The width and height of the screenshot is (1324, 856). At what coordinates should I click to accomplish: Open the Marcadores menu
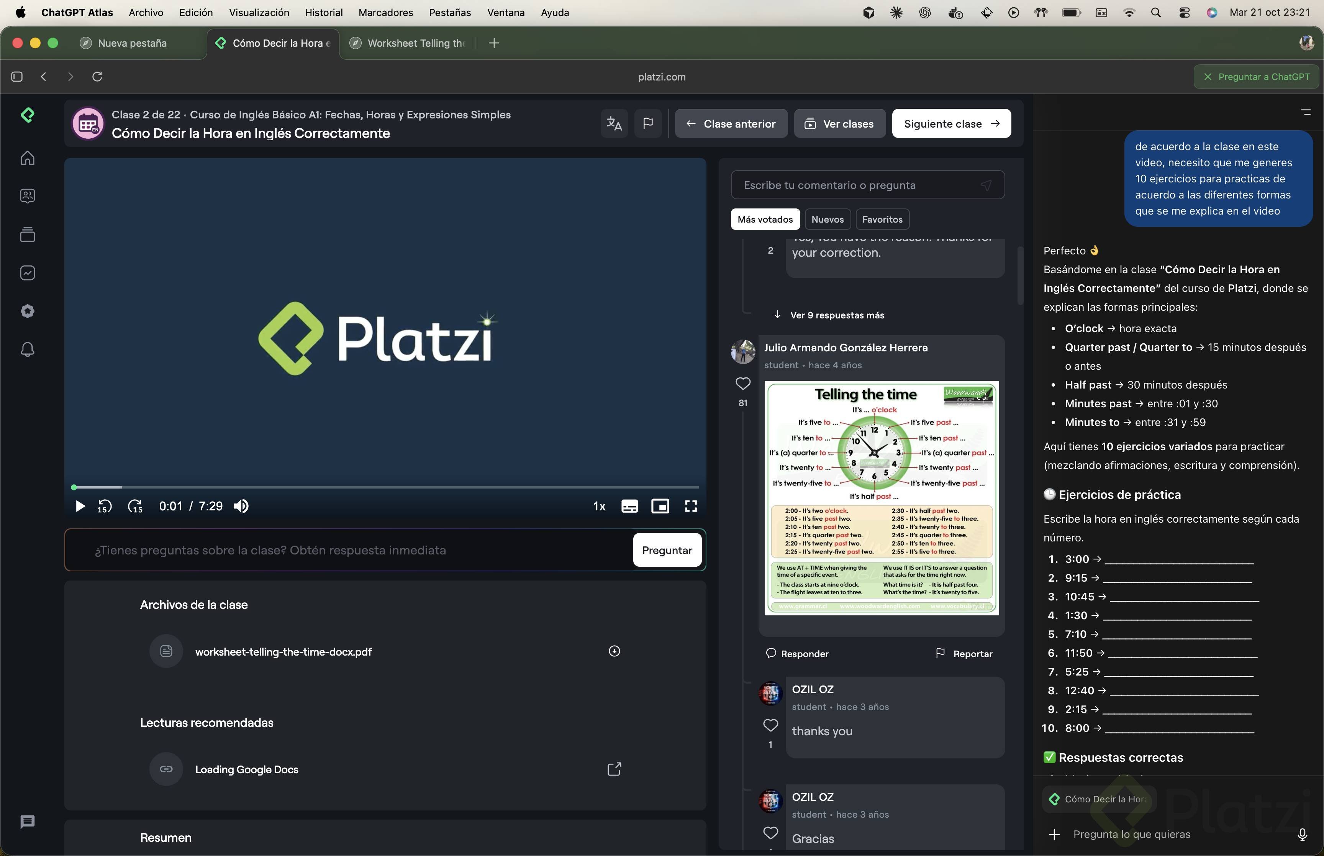click(x=385, y=12)
